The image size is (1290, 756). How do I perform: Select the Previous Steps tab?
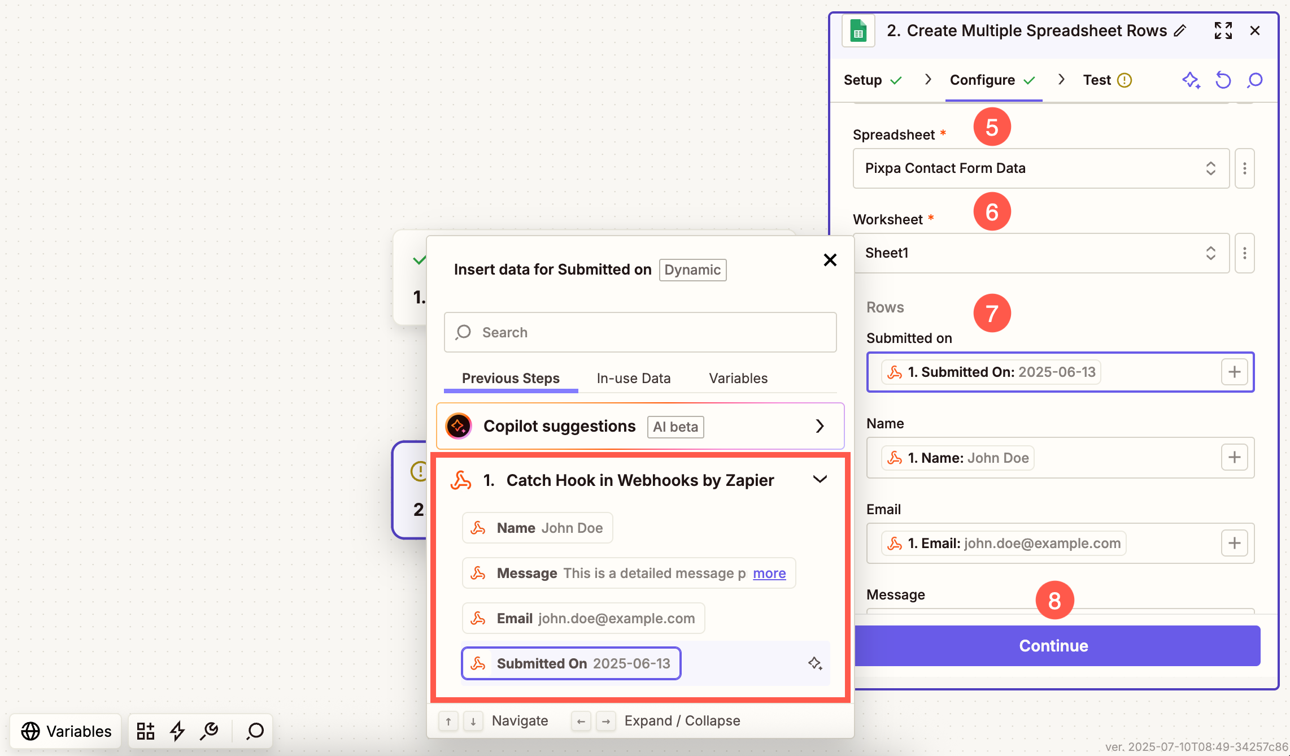pos(511,379)
